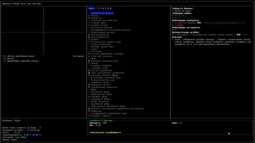Switch to the 'В' category tab
The height and width of the screenshot is (143, 255).
(x=106, y=8)
